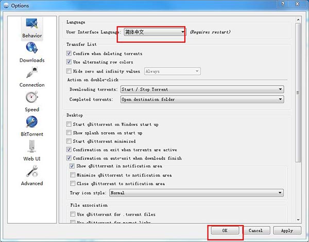Toggle Use alternating row colors

[69, 62]
